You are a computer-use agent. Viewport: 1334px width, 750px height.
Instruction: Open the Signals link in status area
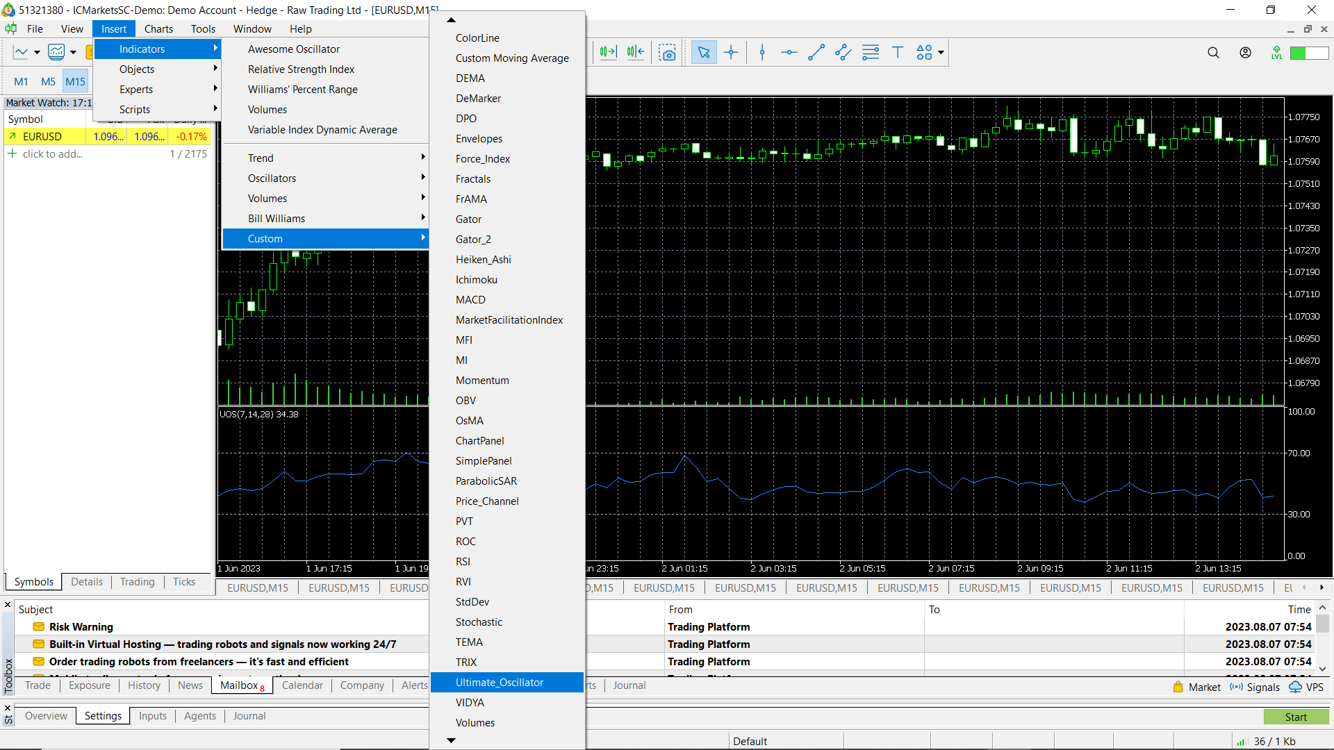(1255, 687)
